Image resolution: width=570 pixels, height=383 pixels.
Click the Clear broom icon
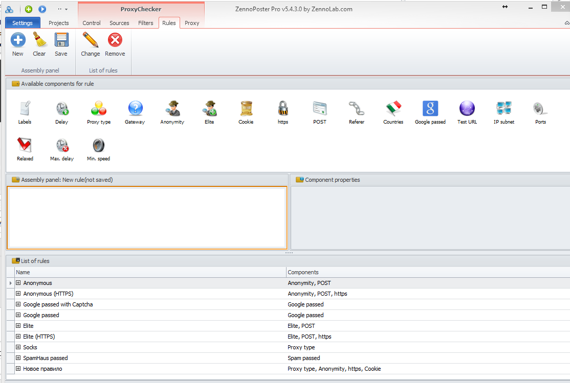[x=39, y=44]
